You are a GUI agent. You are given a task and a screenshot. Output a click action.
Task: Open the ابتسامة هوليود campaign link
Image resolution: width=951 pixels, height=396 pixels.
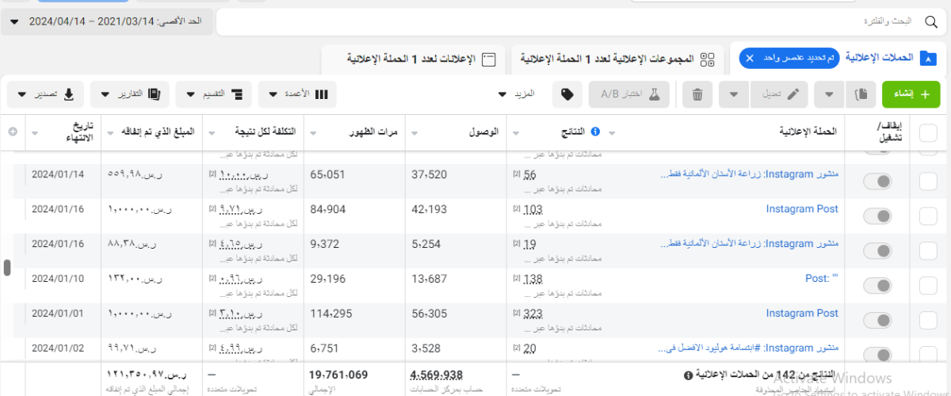(749, 348)
